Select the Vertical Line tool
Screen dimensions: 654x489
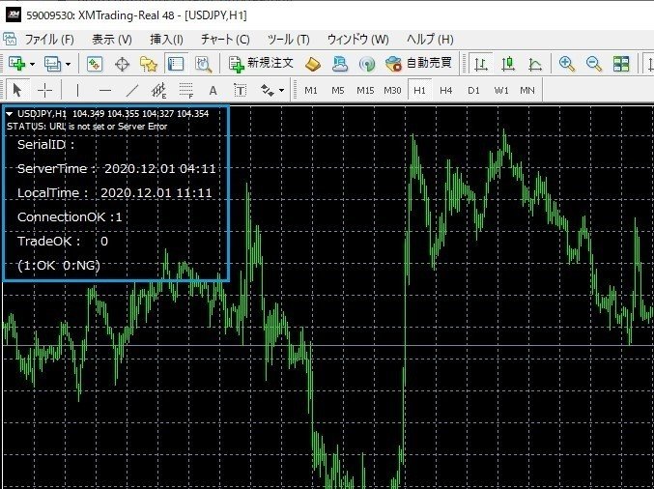pyautogui.click(x=77, y=90)
